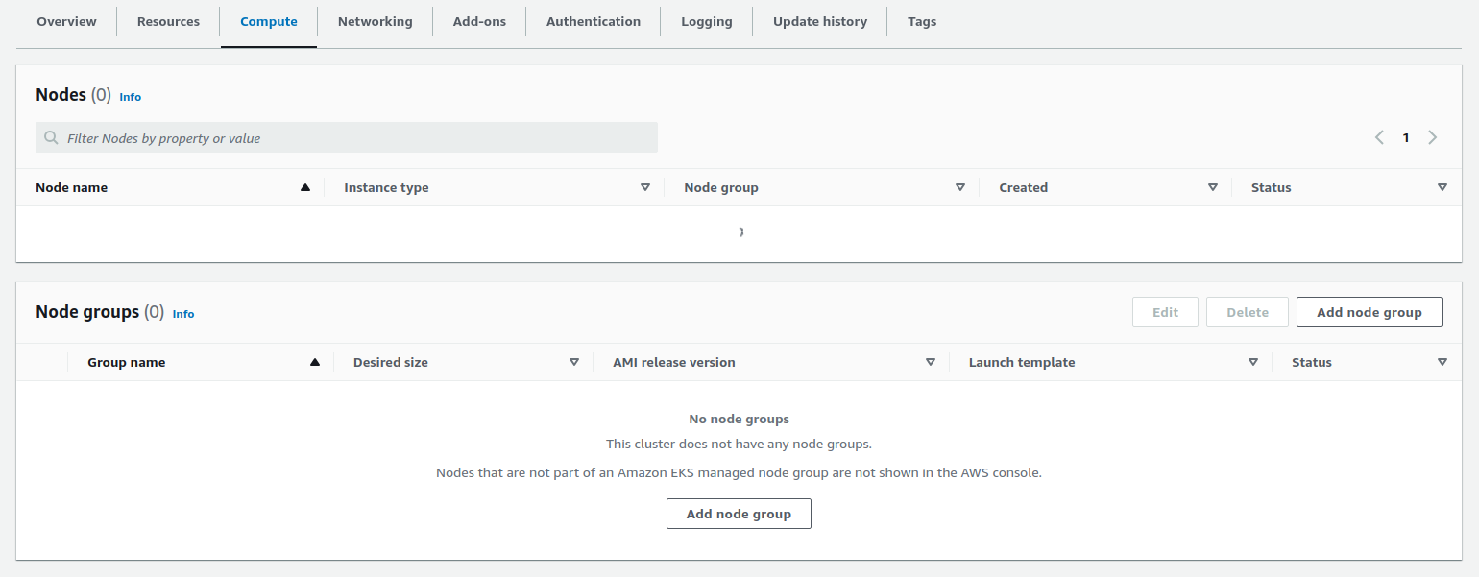Image resolution: width=1479 pixels, height=577 pixels.
Task: Select page number 1 in pagination
Action: [x=1405, y=137]
